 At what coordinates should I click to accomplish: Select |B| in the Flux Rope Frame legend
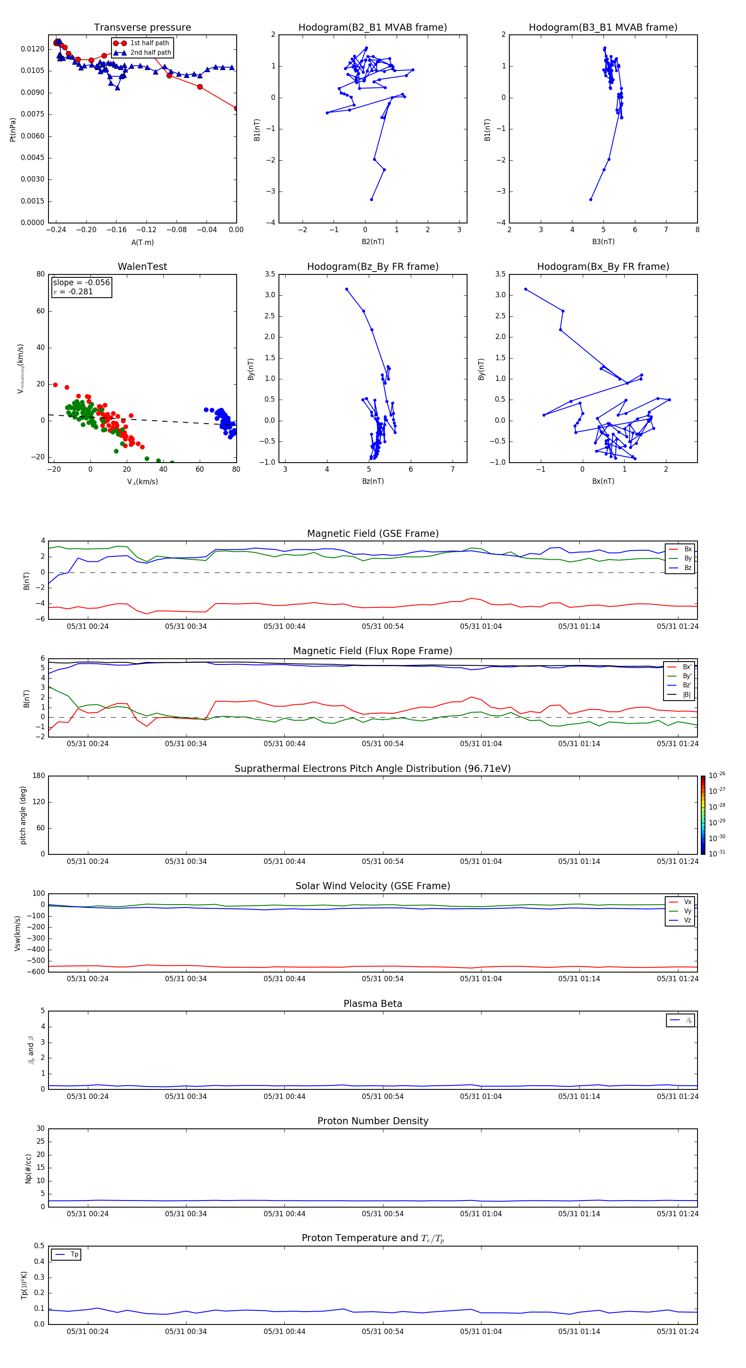point(680,695)
